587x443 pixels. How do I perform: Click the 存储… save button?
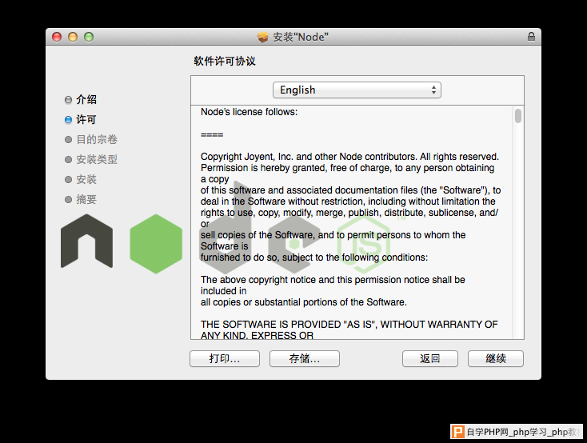[x=305, y=358]
